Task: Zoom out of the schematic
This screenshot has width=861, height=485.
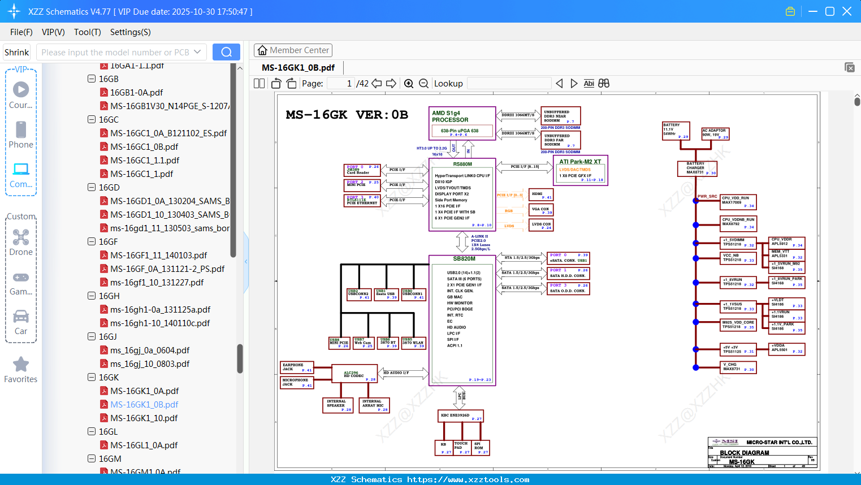Action: tap(423, 84)
